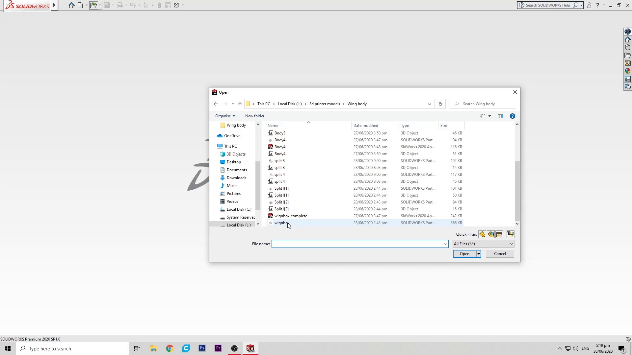Open Appearances, Scenes and Decals tab
This screenshot has height=355, width=632.
tap(628, 71)
